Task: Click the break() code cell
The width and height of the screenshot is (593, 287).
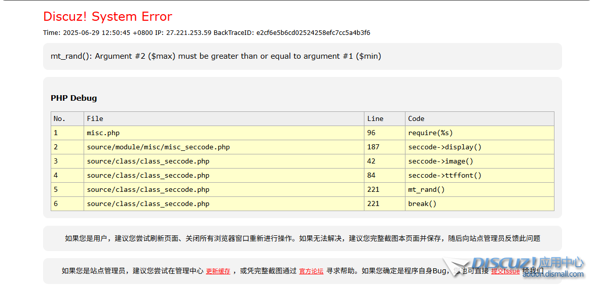Action: (479, 204)
